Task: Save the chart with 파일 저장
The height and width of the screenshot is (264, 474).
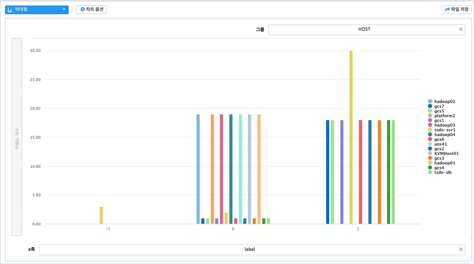Action: [x=456, y=10]
